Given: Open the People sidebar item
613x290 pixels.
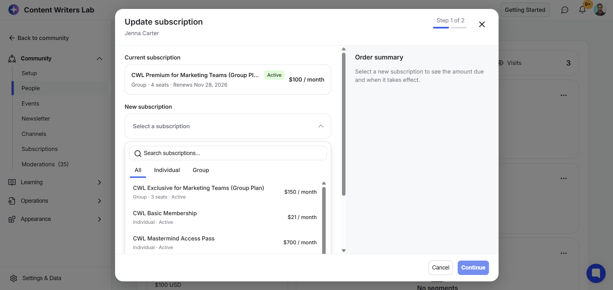Looking at the screenshot, I should pyautogui.click(x=59, y=88).
